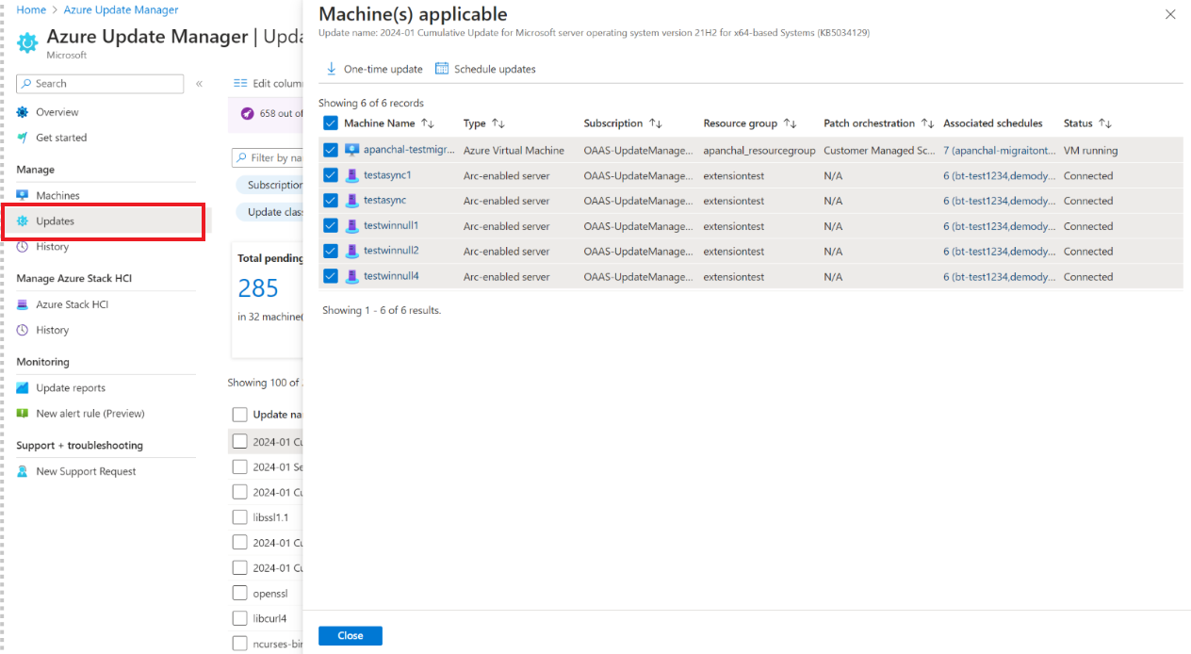Viewport: 1191px width, 654px height.
Task: Click the Schedule updates button
Action: click(485, 69)
